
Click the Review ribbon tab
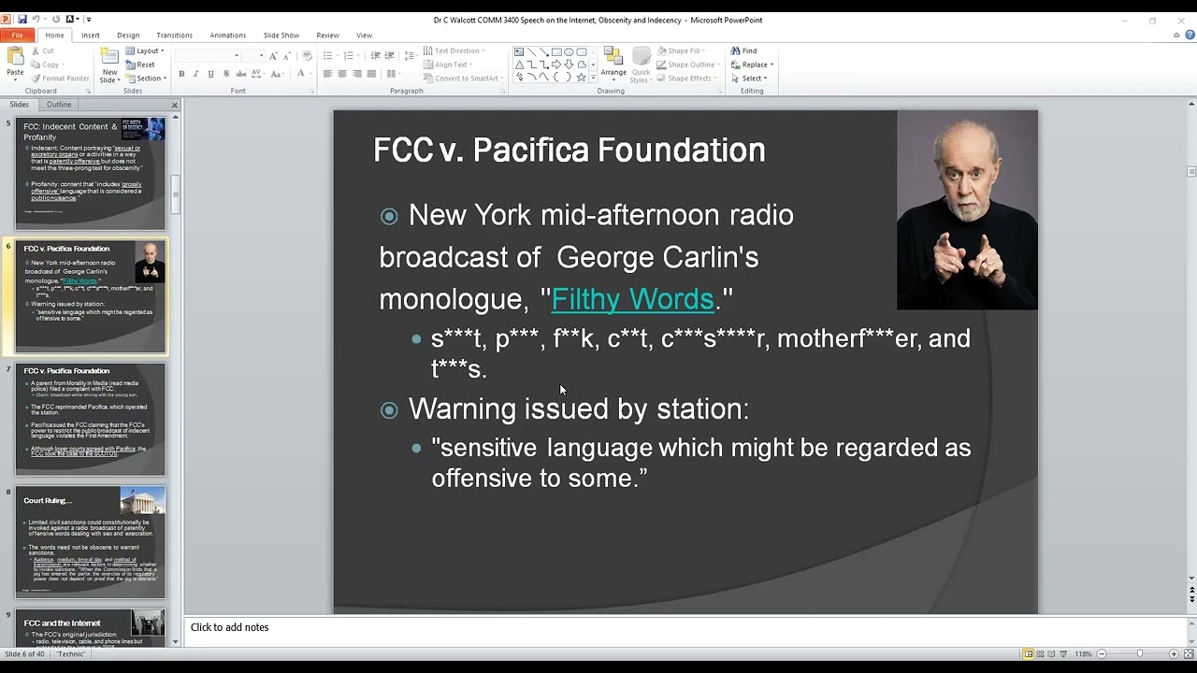coord(327,36)
